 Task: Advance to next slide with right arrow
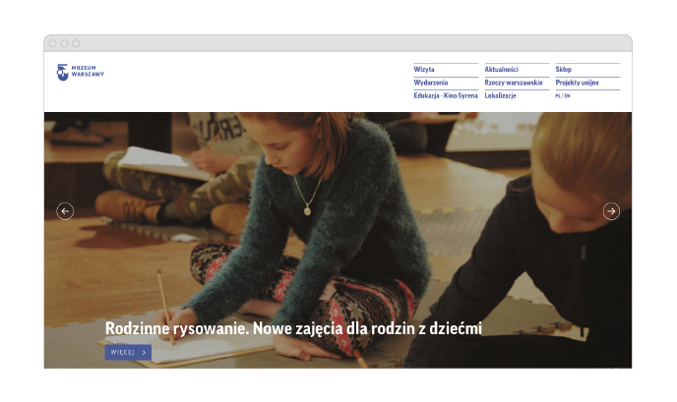click(x=611, y=211)
